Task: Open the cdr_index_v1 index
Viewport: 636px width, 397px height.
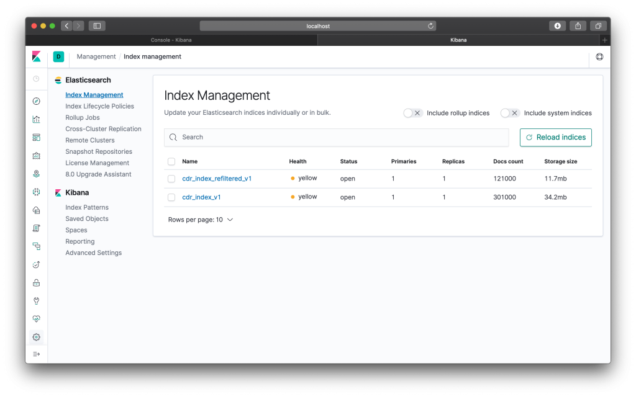Action: coord(202,197)
